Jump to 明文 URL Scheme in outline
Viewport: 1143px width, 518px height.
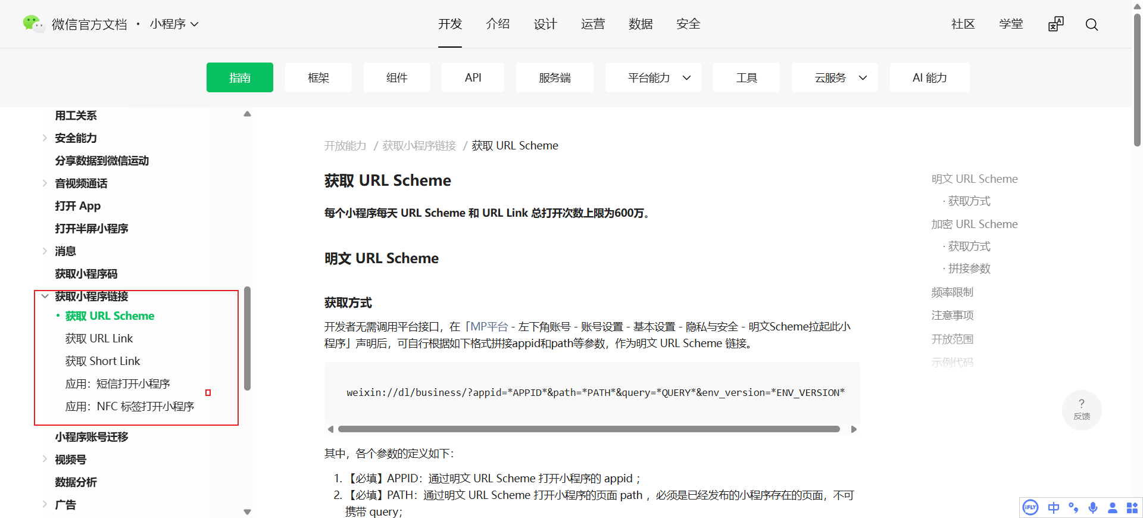tap(975, 179)
